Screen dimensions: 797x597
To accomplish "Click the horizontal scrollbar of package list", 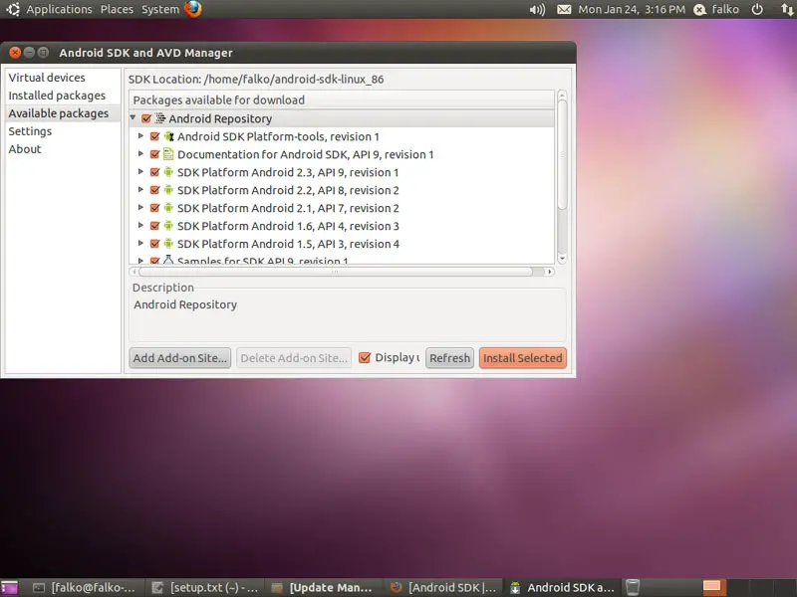I will [x=335, y=272].
